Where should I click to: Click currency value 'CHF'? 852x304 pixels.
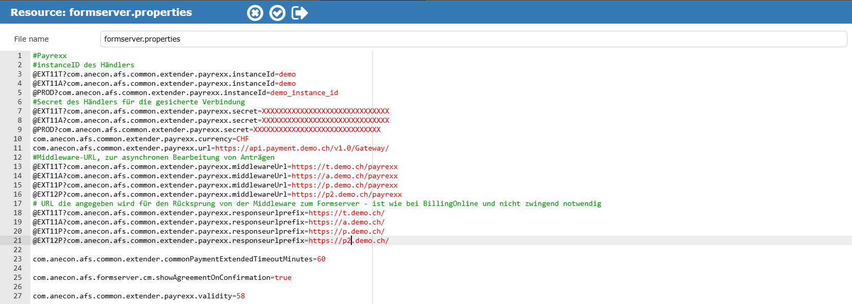click(x=242, y=139)
